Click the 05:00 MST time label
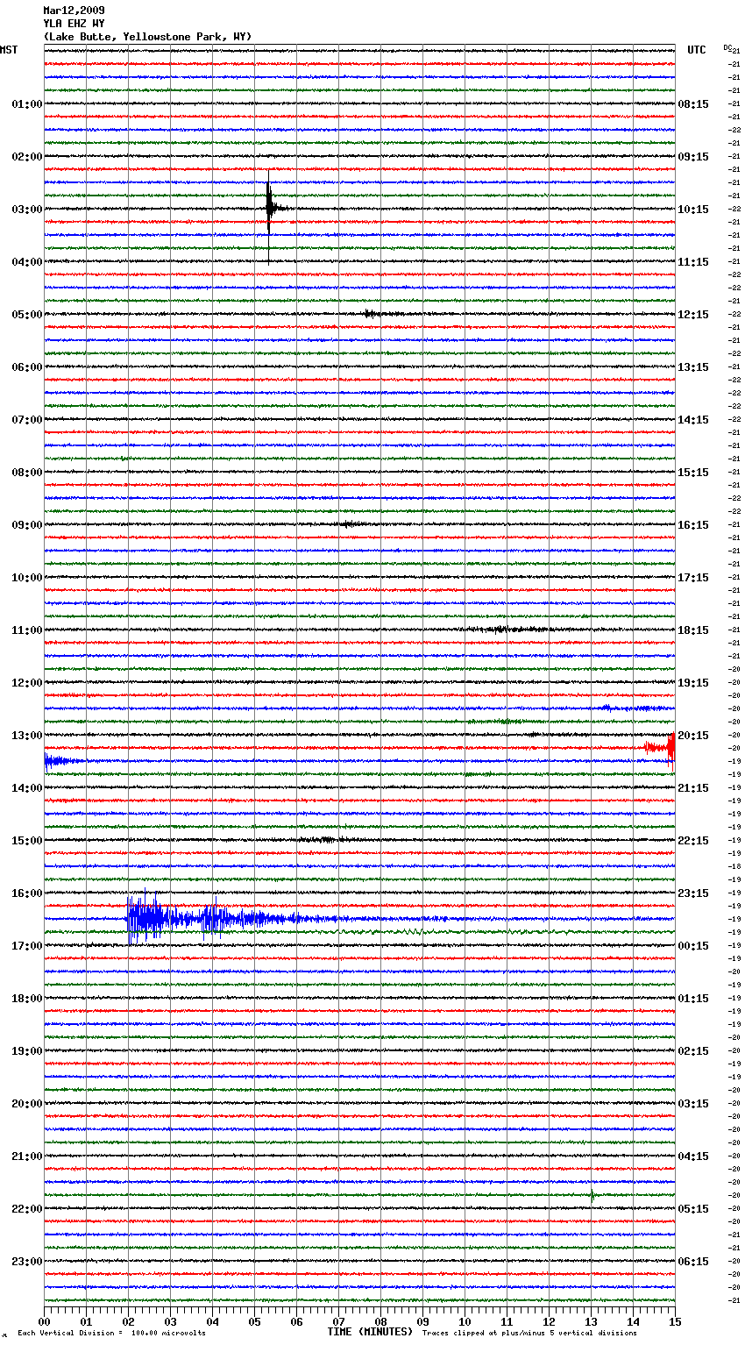The height and width of the screenshot is (1345, 745). point(26,315)
